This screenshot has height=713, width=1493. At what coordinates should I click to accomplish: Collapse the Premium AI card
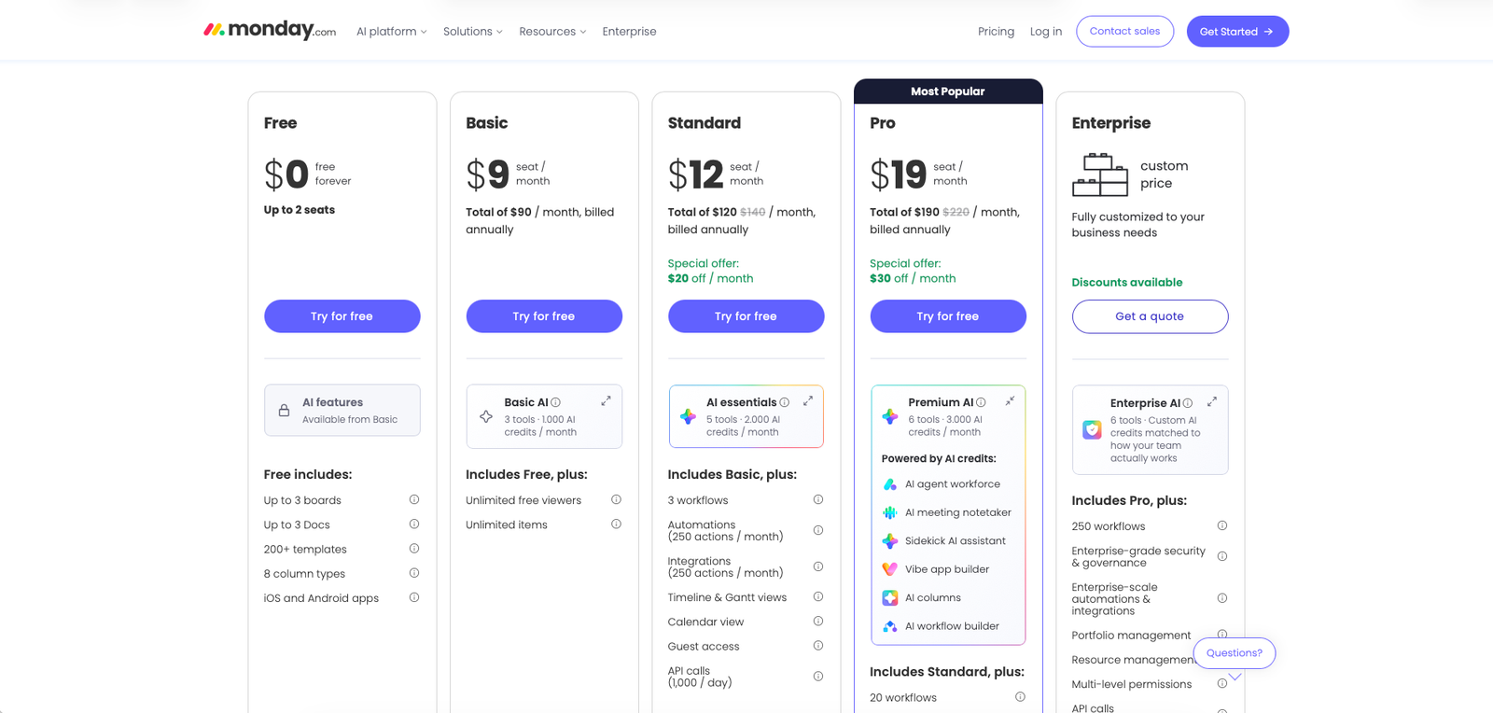pos(1010,400)
